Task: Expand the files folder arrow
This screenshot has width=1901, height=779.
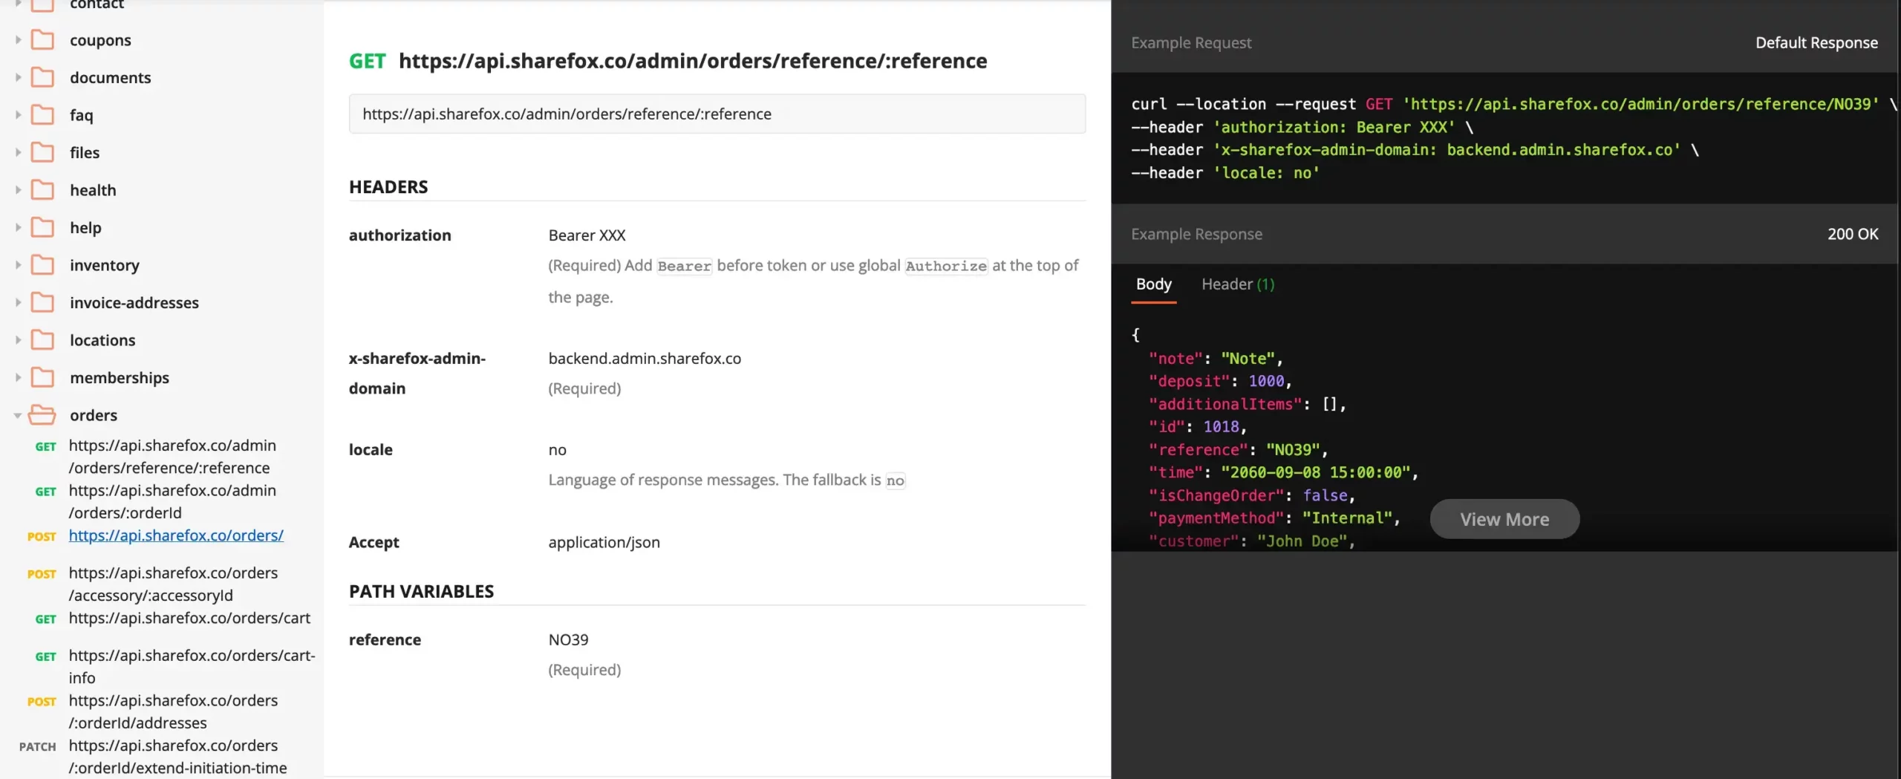Action: pos(18,152)
